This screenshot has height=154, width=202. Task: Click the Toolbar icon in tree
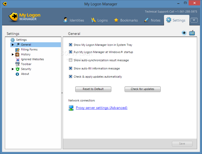(17, 64)
